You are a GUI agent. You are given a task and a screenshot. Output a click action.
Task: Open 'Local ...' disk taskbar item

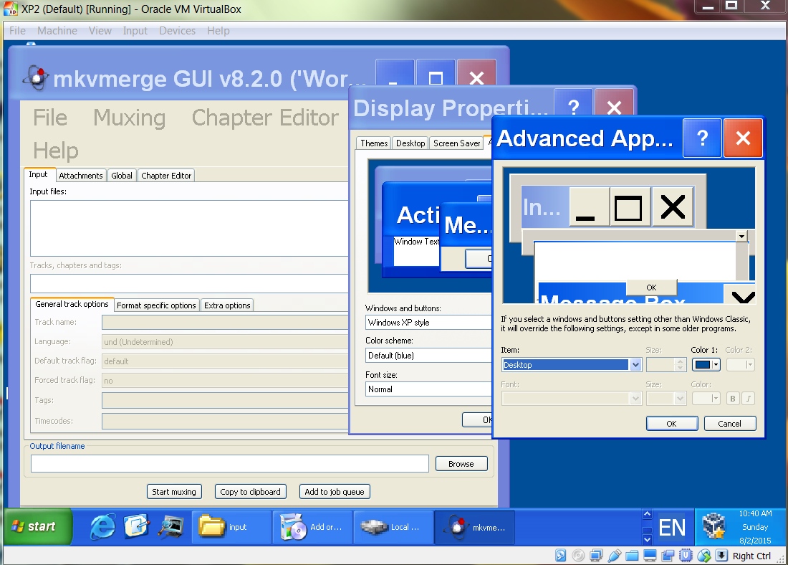(x=393, y=527)
